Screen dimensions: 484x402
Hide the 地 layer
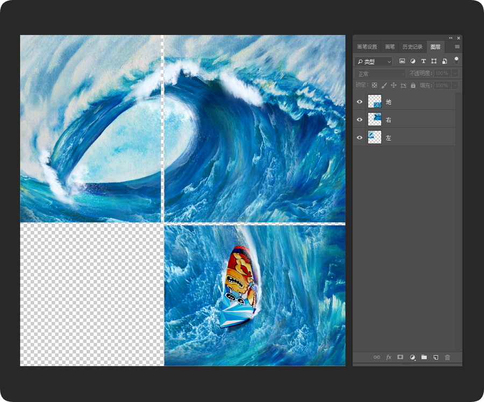tap(360, 102)
